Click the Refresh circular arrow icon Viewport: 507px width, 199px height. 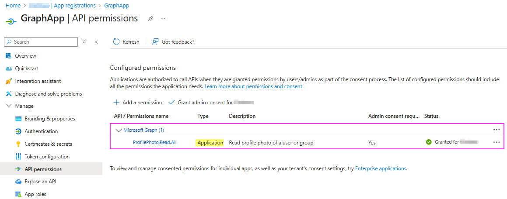pyautogui.click(x=116, y=41)
